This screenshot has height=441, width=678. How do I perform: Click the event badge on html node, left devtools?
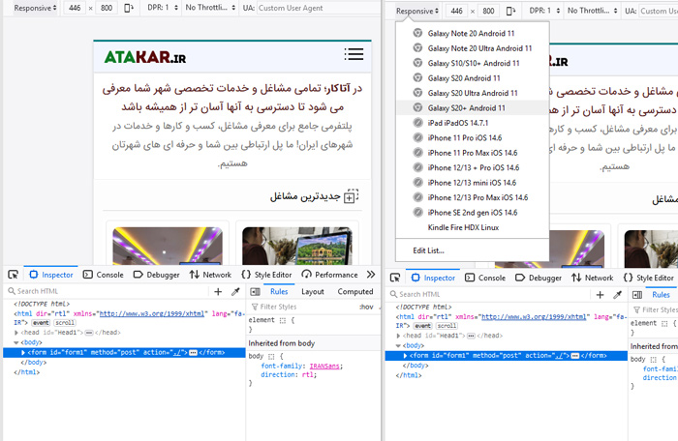[x=41, y=323]
